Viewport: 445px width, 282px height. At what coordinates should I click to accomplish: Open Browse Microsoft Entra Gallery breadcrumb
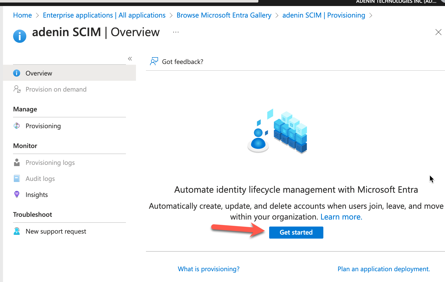[224, 15]
